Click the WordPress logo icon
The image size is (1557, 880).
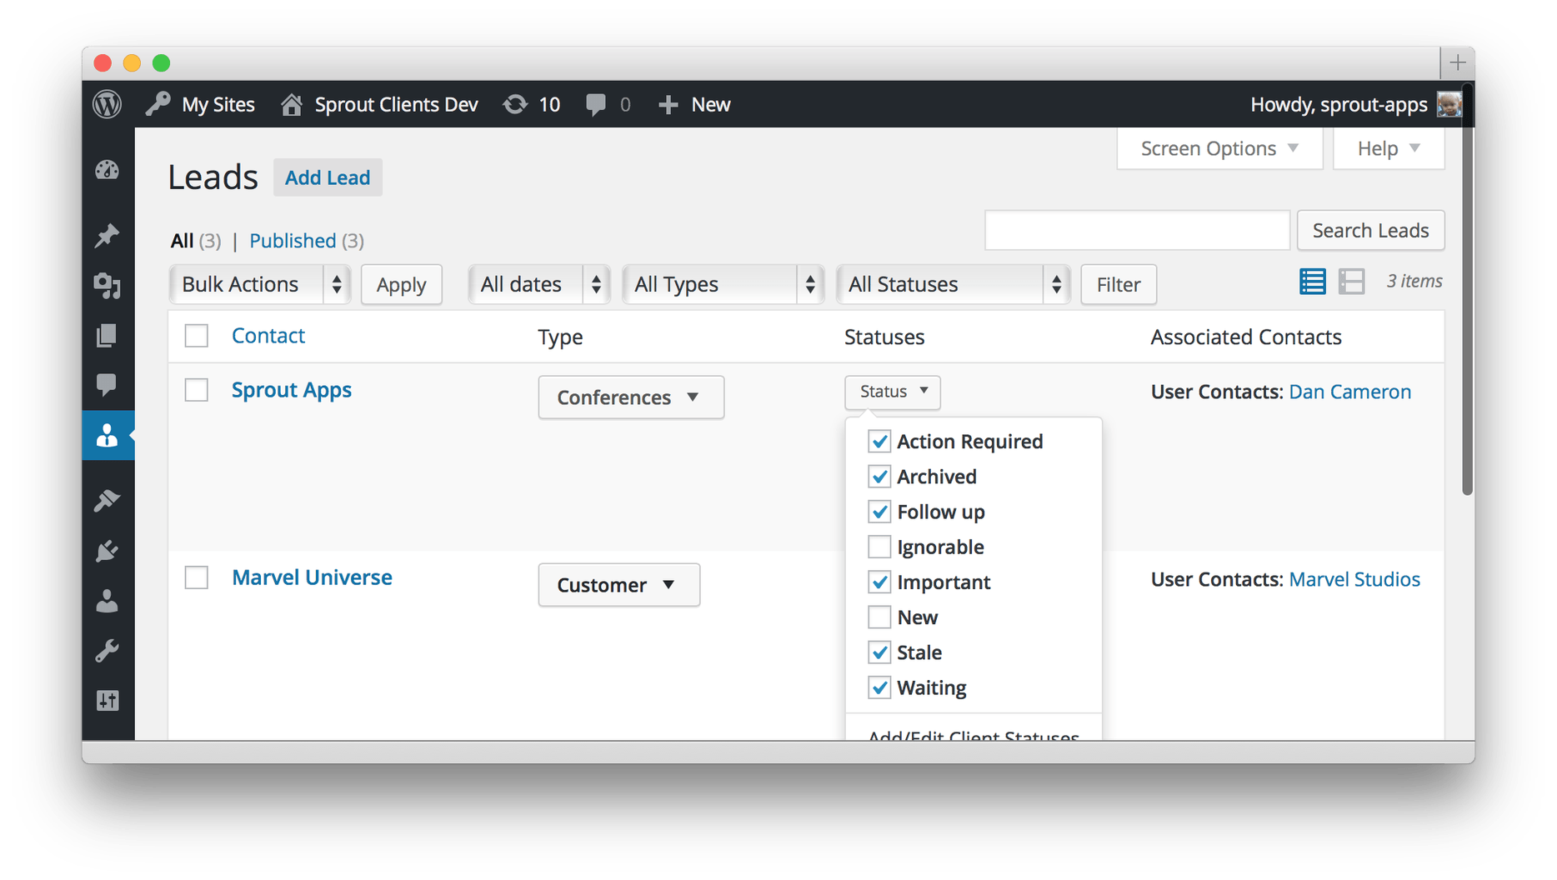(x=107, y=104)
